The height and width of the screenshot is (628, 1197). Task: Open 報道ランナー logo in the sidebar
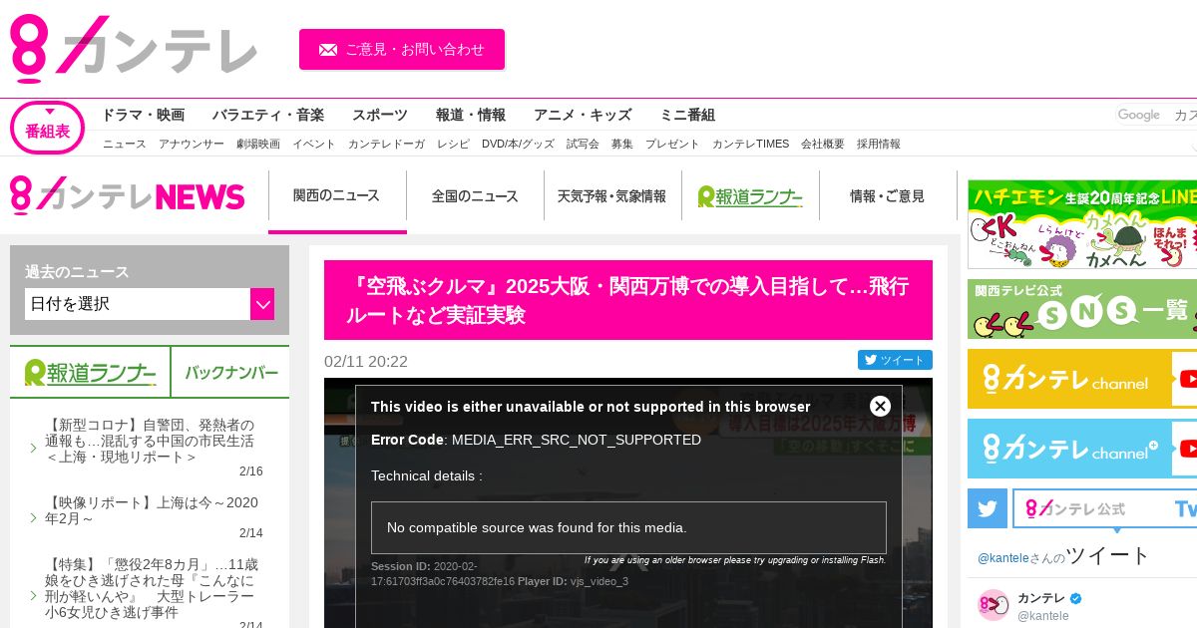[90, 373]
